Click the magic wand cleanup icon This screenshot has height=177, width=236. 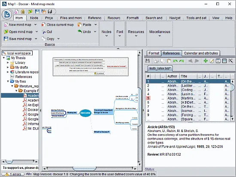pyautogui.click(x=231, y=61)
